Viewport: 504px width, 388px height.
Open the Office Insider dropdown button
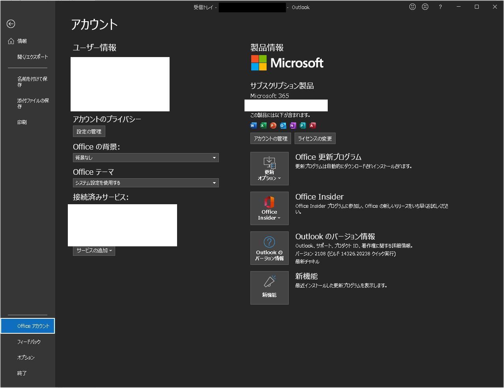pos(269,208)
